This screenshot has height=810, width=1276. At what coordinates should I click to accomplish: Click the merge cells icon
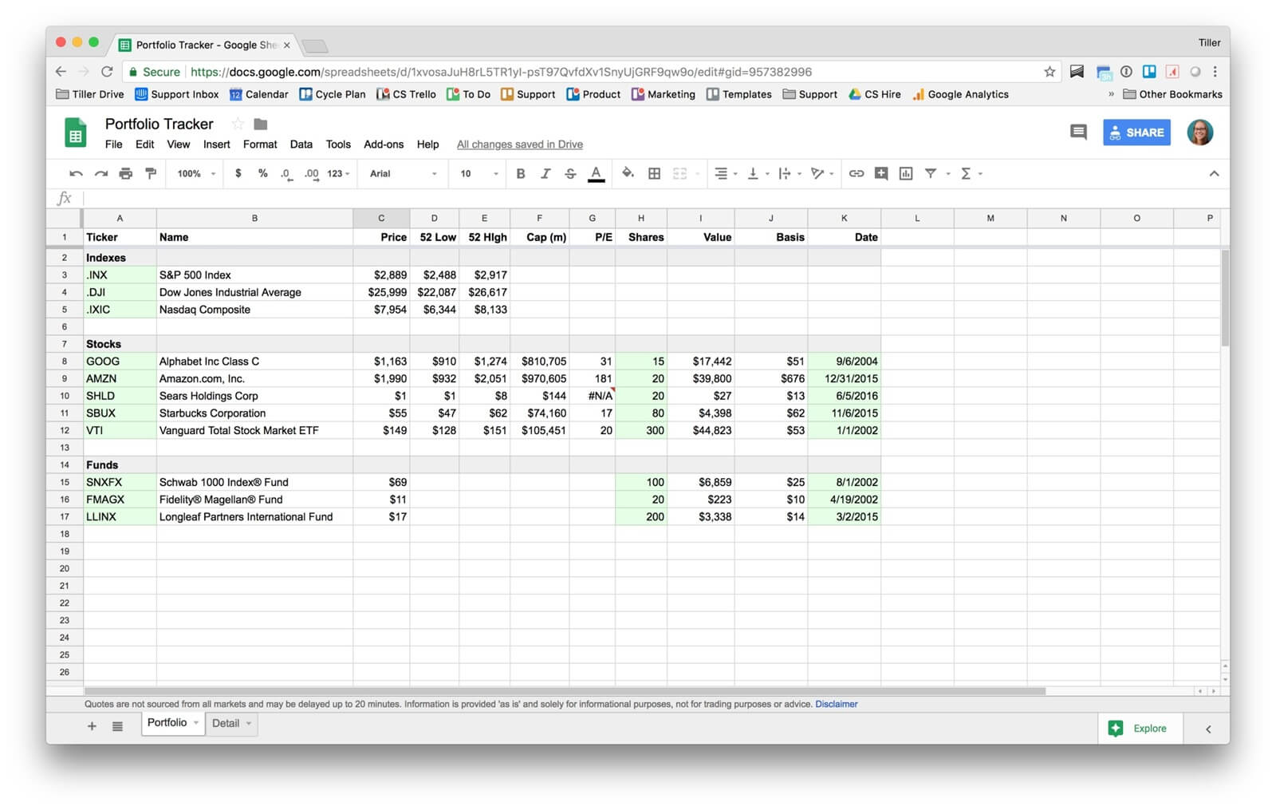point(679,173)
